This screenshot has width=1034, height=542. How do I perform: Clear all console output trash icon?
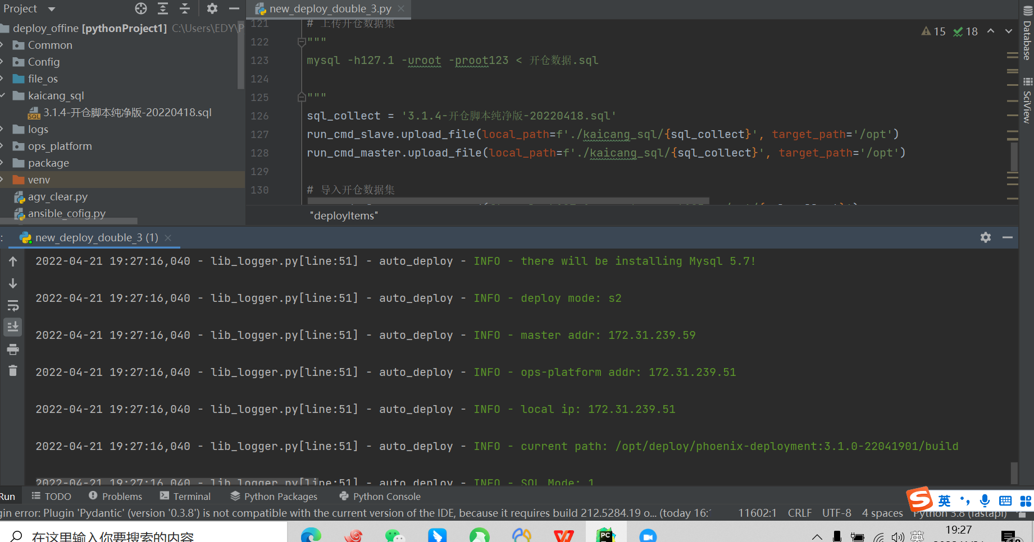13,370
